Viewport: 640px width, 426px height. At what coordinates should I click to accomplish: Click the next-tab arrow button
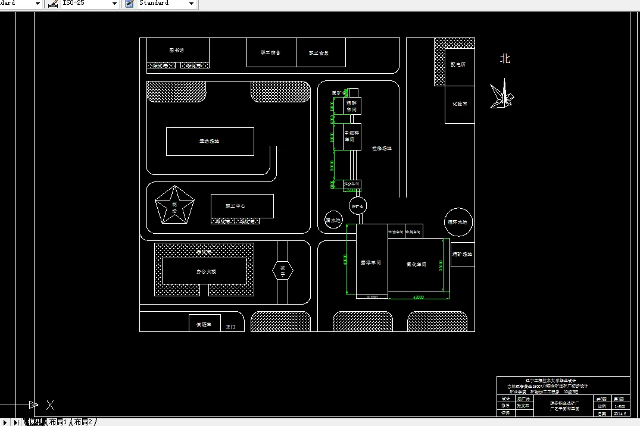tap(5, 422)
